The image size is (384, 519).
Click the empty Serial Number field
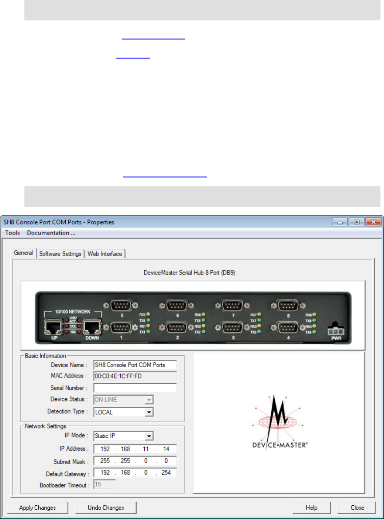[135, 388]
